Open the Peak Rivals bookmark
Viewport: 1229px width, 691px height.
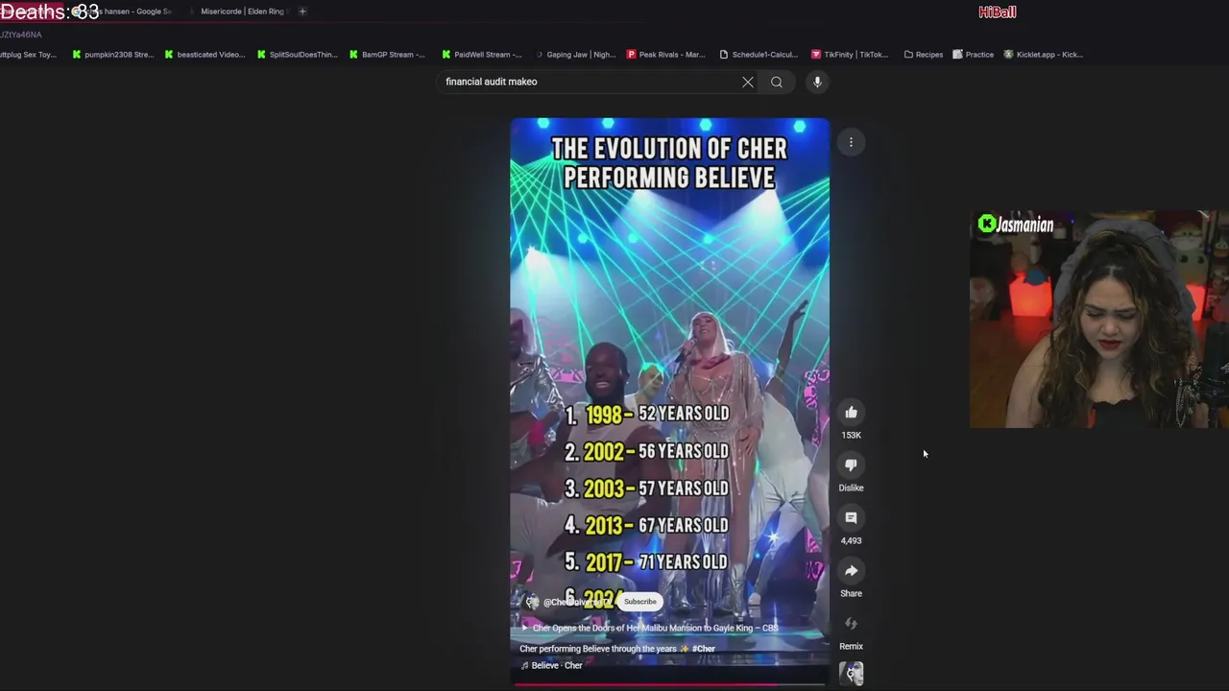point(665,55)
